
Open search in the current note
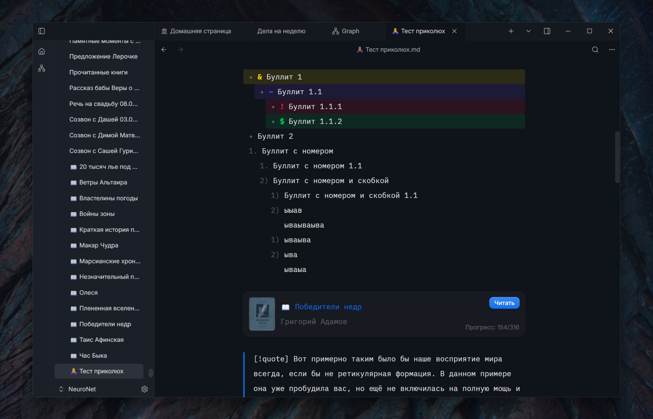pos(595,50)
